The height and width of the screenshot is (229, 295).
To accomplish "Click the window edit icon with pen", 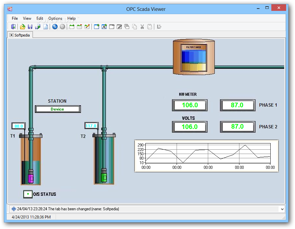I will 119,27.
